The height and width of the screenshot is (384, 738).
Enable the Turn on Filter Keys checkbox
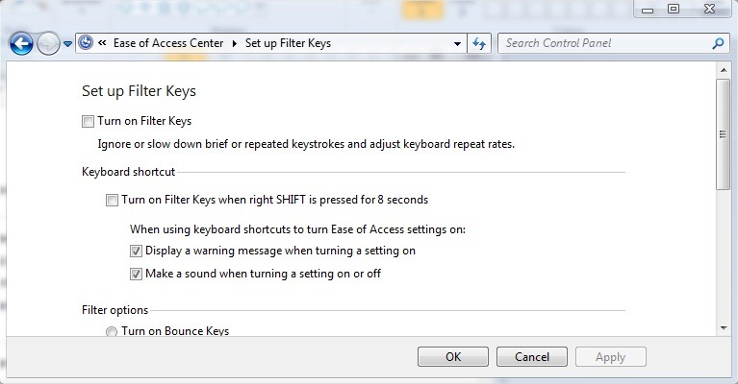tap(89, 122)
